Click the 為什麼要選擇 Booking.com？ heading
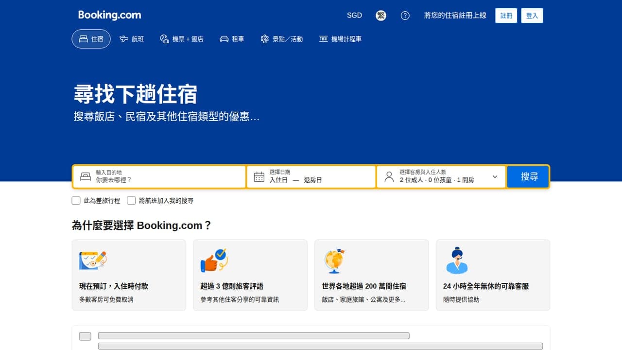622x350 pixels. pyautogui.click(x=142, y=226)
